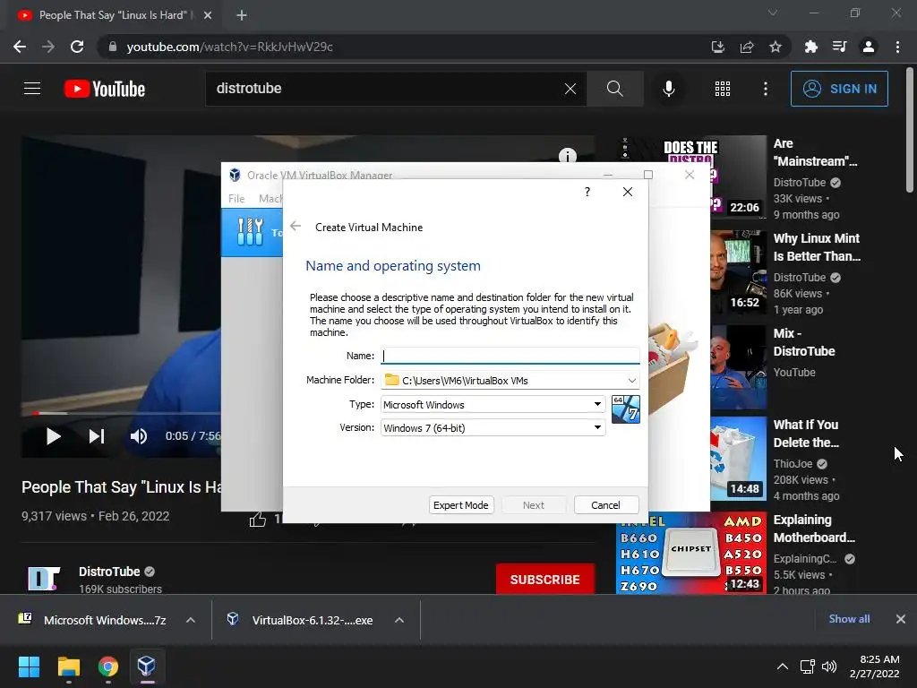Select the 'People That Say Linux Is Hard' tab
The height and width of the screenshot is (688, 917).
click(x=111, y=15)
